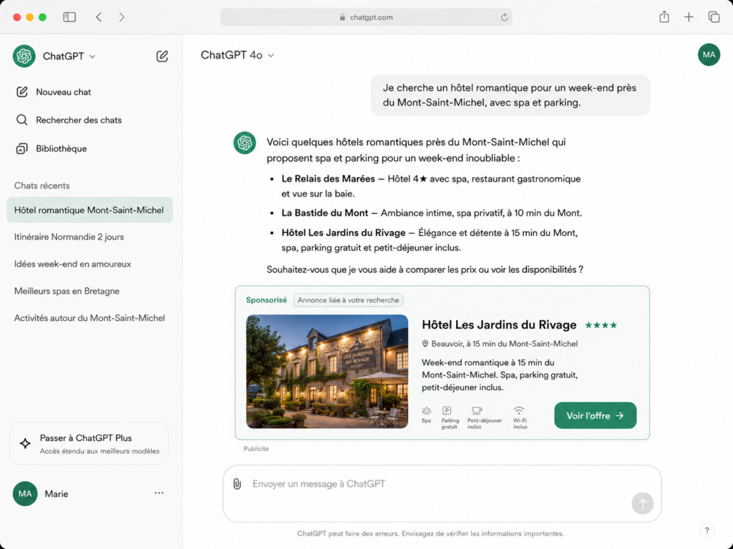Click the user message about hôtel romantique
The width and height of the screenshot is (733, 549).
pyautogui.click(x=510, y=95)
